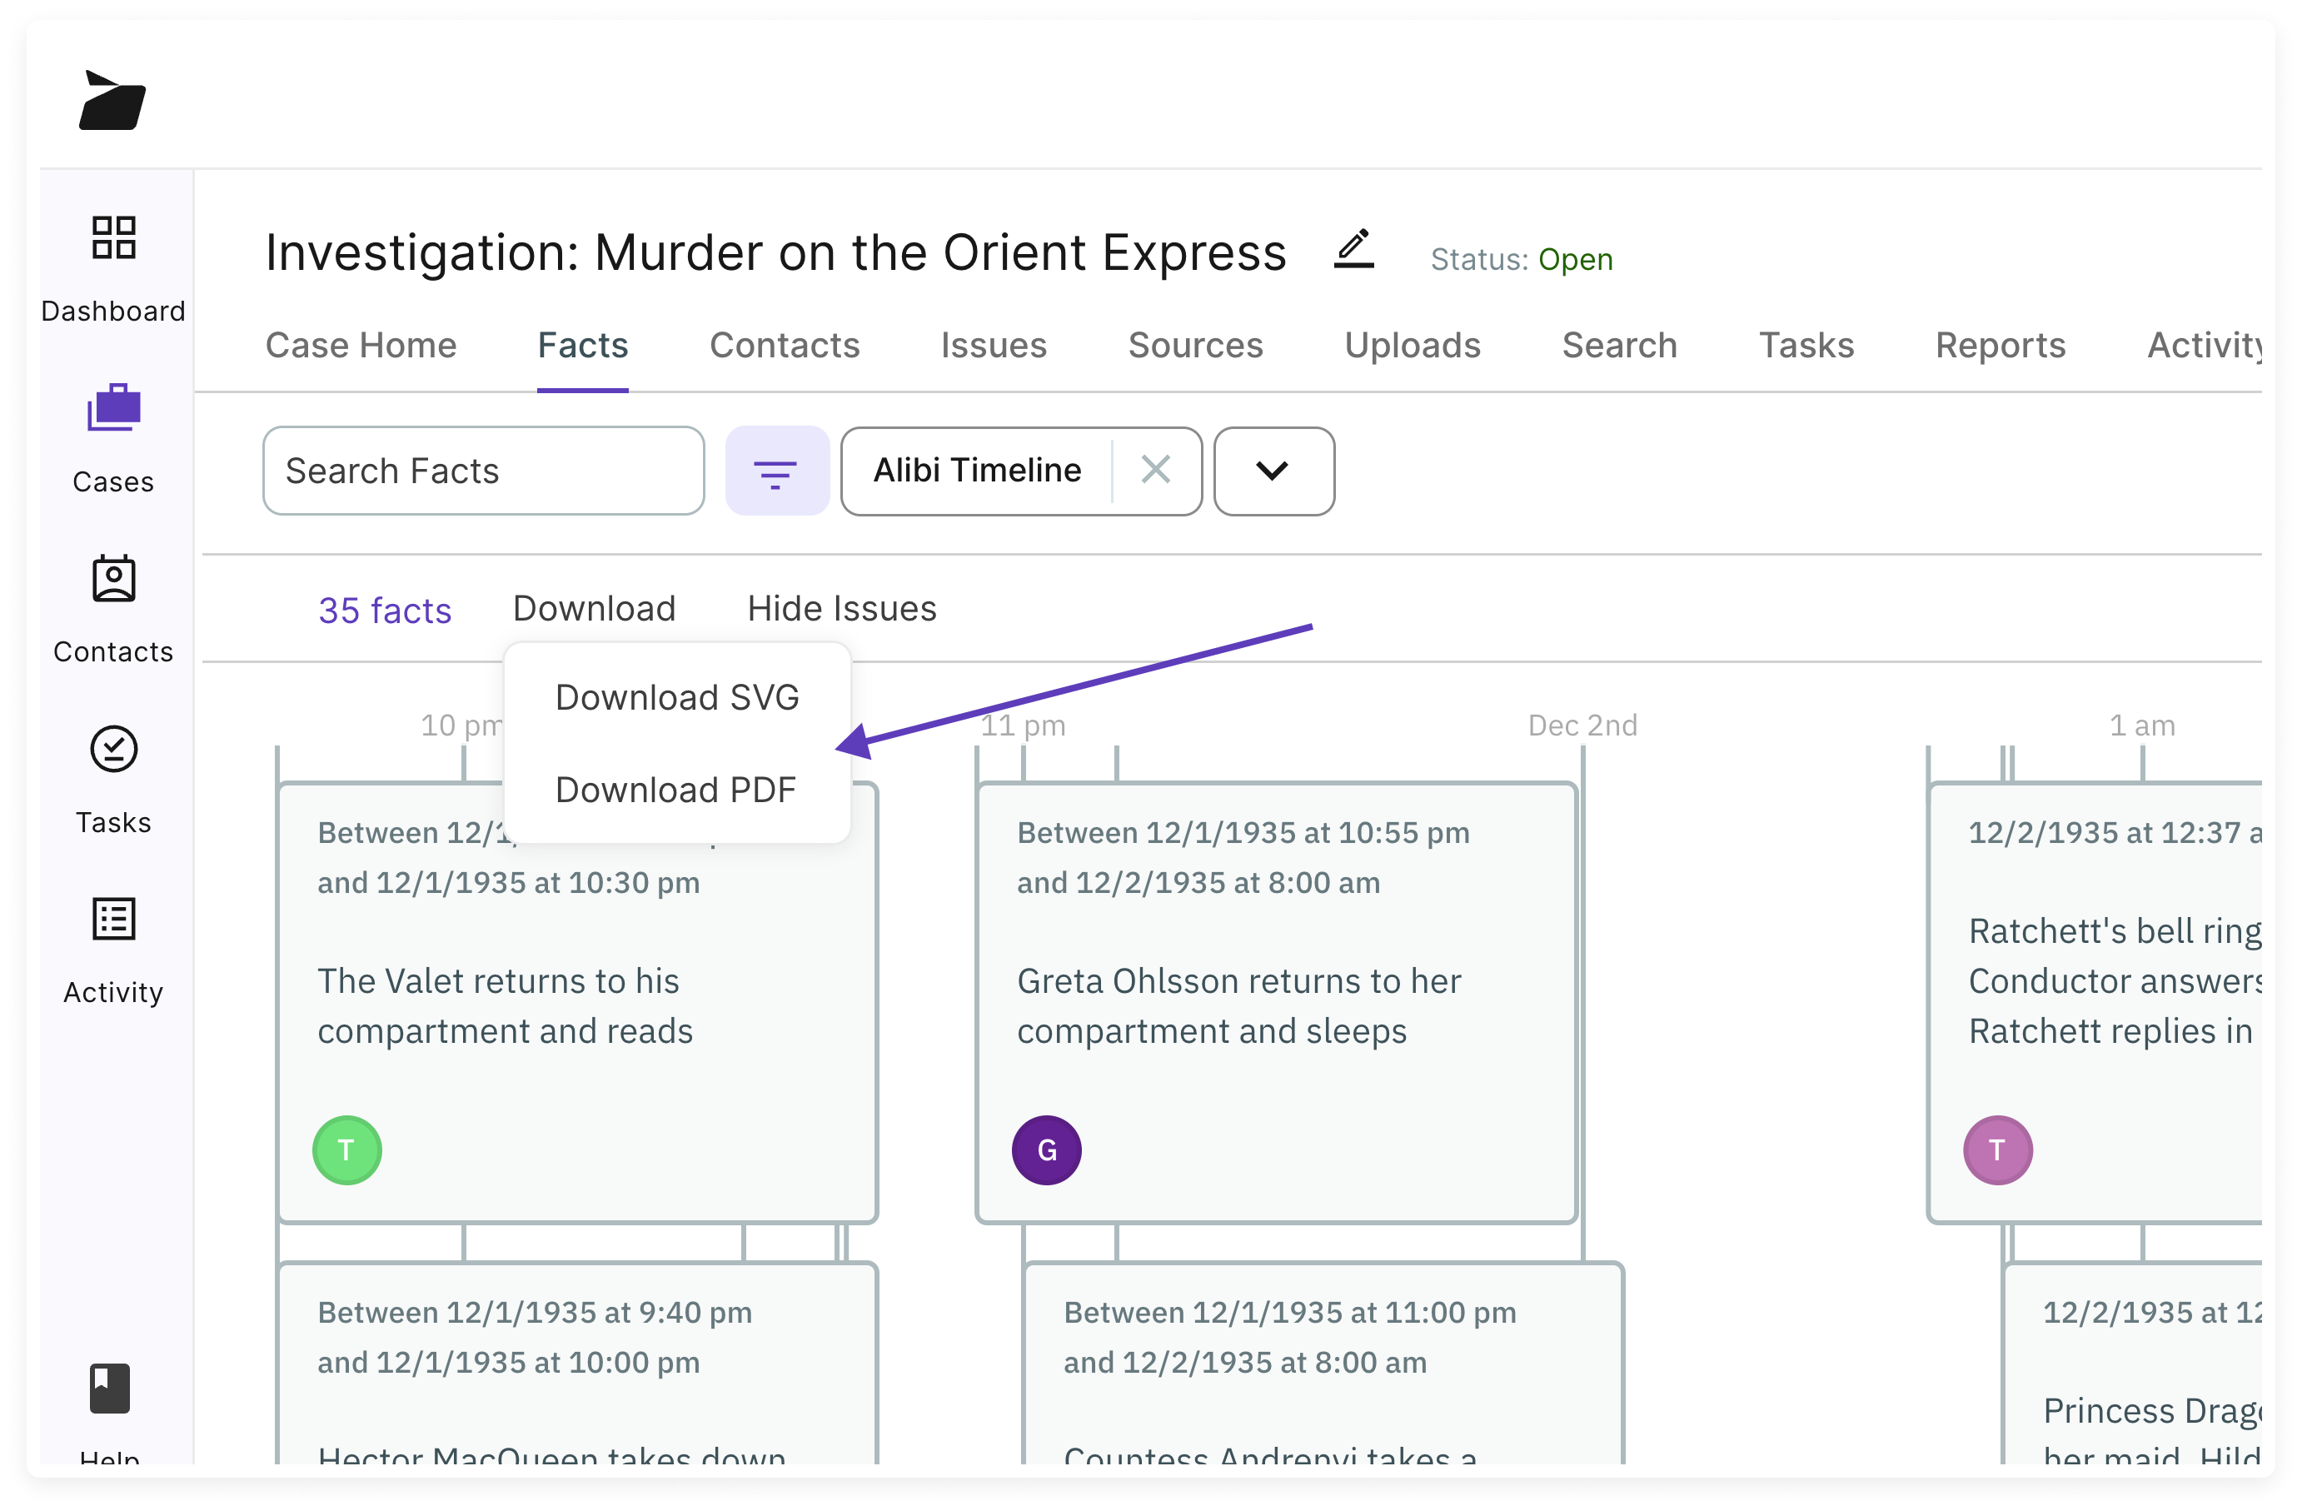Open the Alibi Timeline view selector
This screenshot has height=1511, width=2302.
point(977,471)
